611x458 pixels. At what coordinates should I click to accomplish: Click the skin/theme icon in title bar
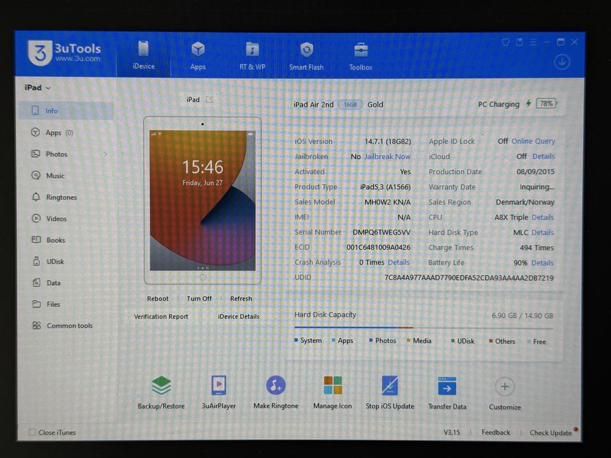tap(505, 42)
